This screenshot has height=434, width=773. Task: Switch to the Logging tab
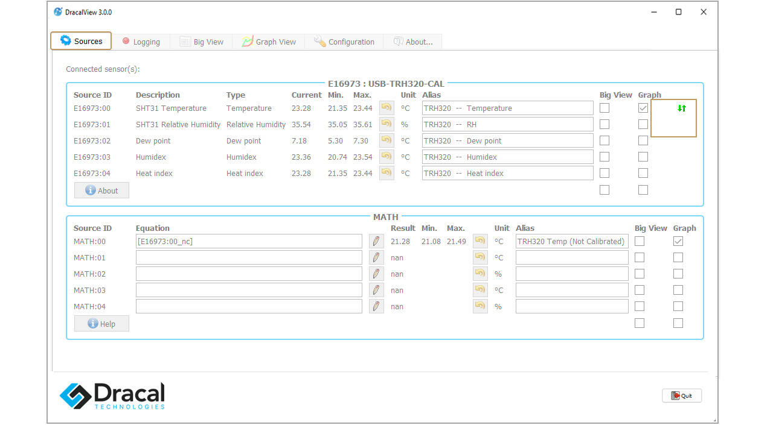(x=141, y=42)
